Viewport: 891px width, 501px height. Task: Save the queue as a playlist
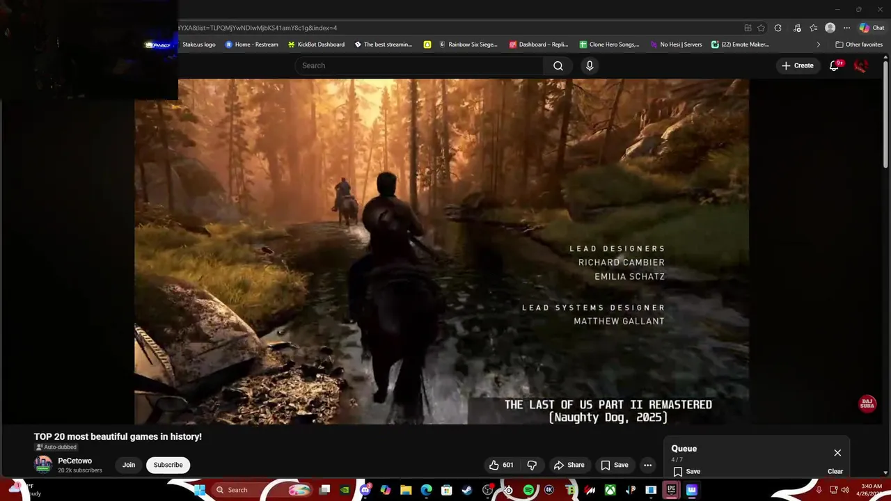click(x=687, y=471)
